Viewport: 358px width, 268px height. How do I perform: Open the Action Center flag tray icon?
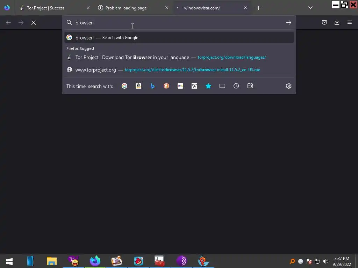coord(309,261)
